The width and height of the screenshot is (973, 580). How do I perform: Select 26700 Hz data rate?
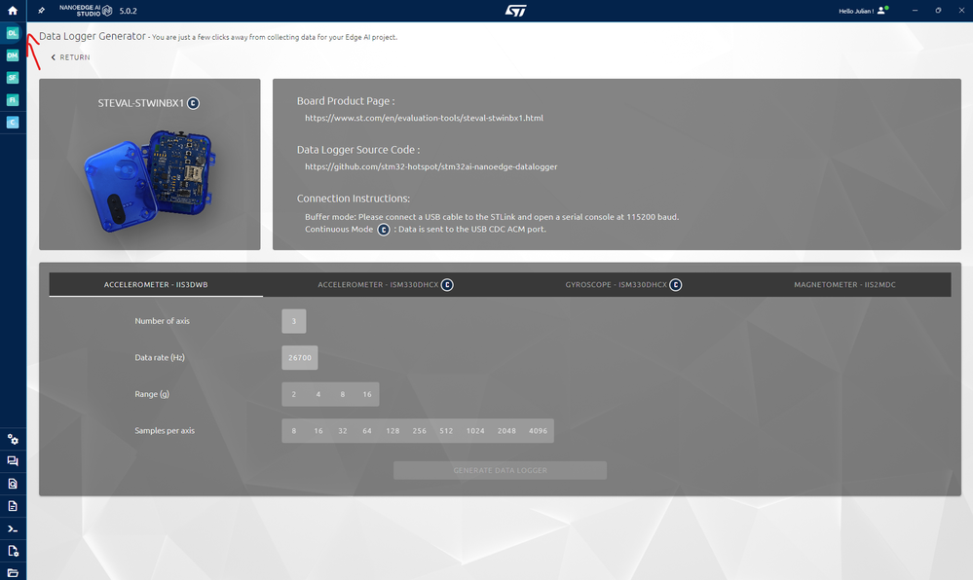(300, 358)
